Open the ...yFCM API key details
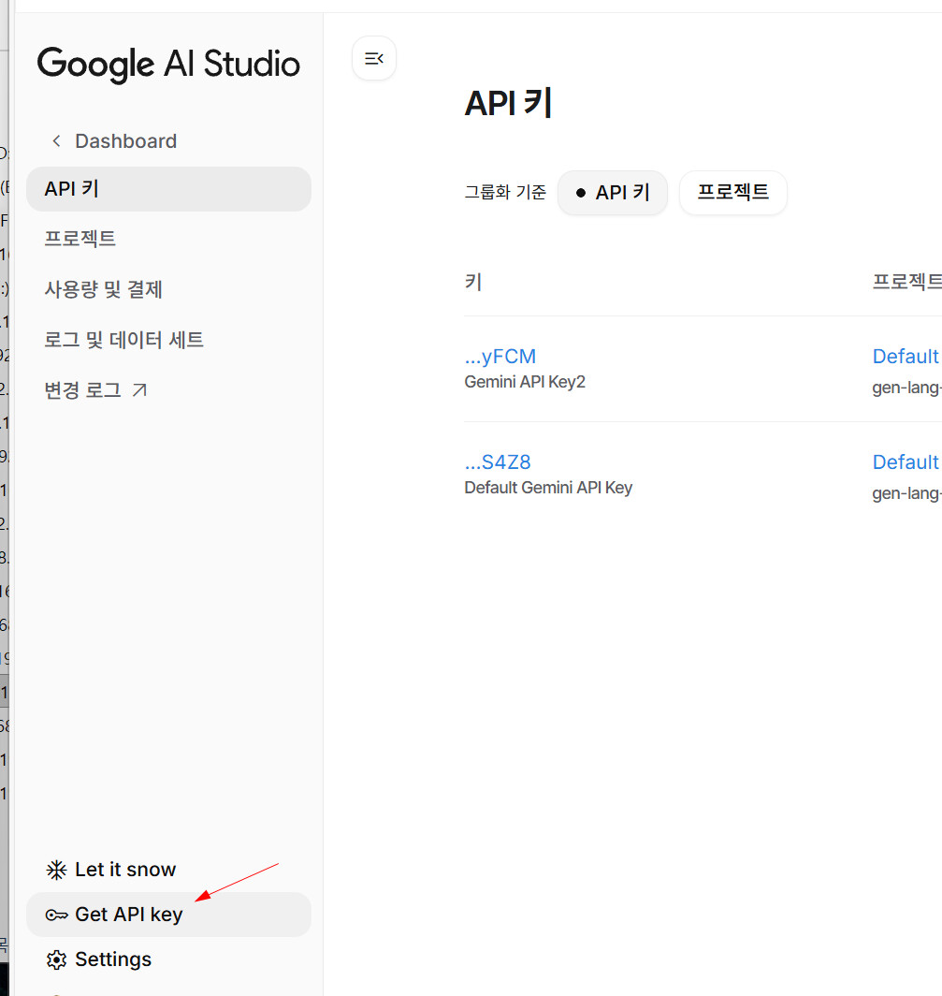942x996 pixels. click(x=500, y=357)
